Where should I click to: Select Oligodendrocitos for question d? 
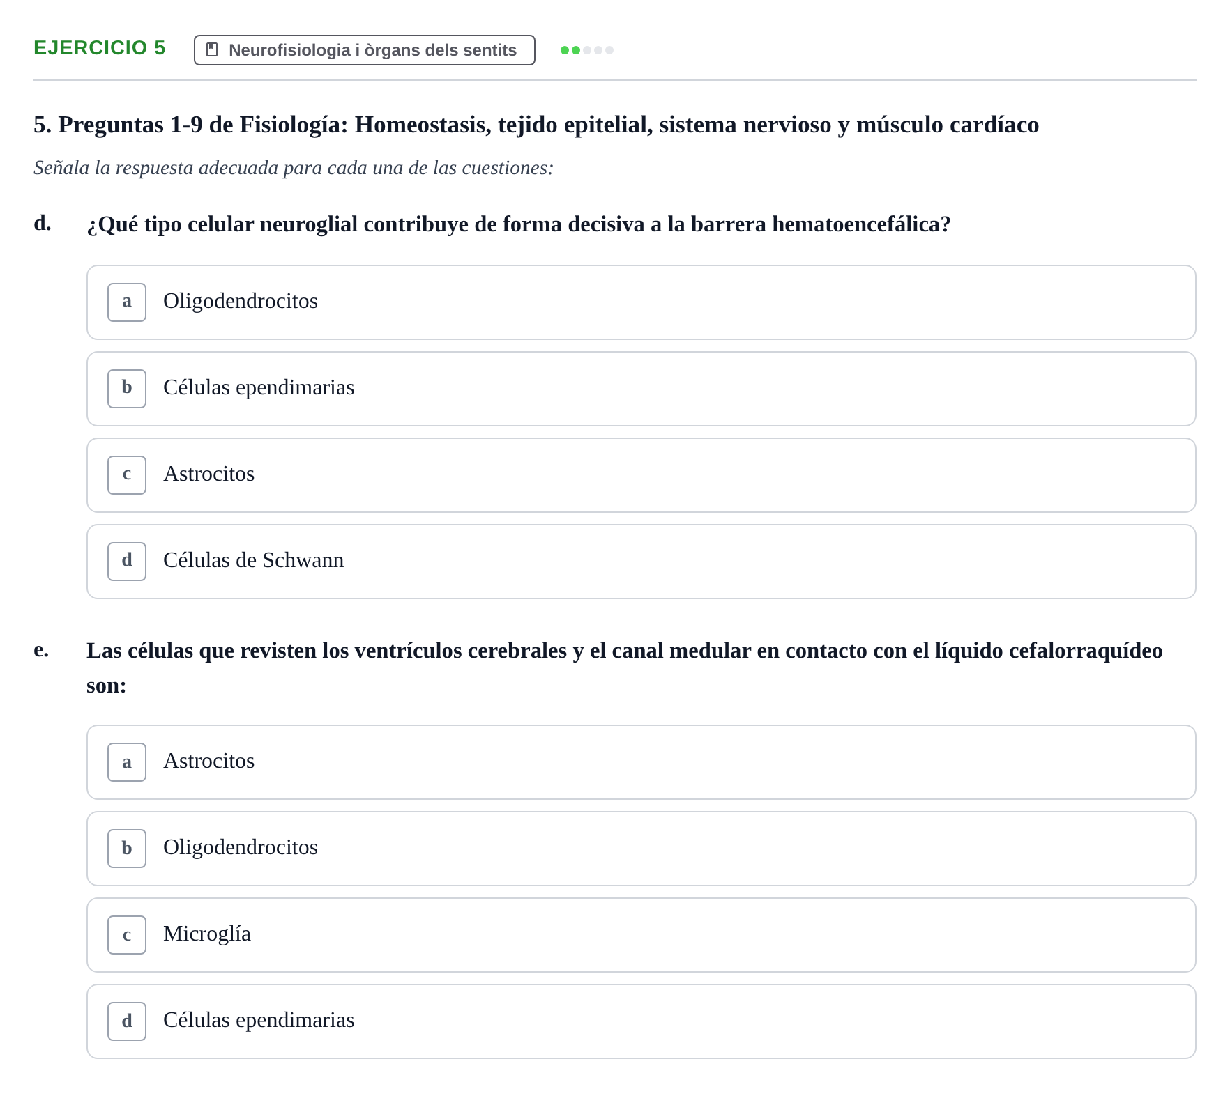click(641, 302)
